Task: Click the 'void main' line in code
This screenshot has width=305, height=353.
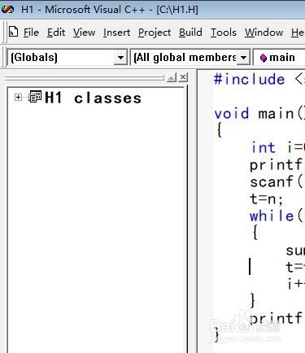Action: click(259, 113)
